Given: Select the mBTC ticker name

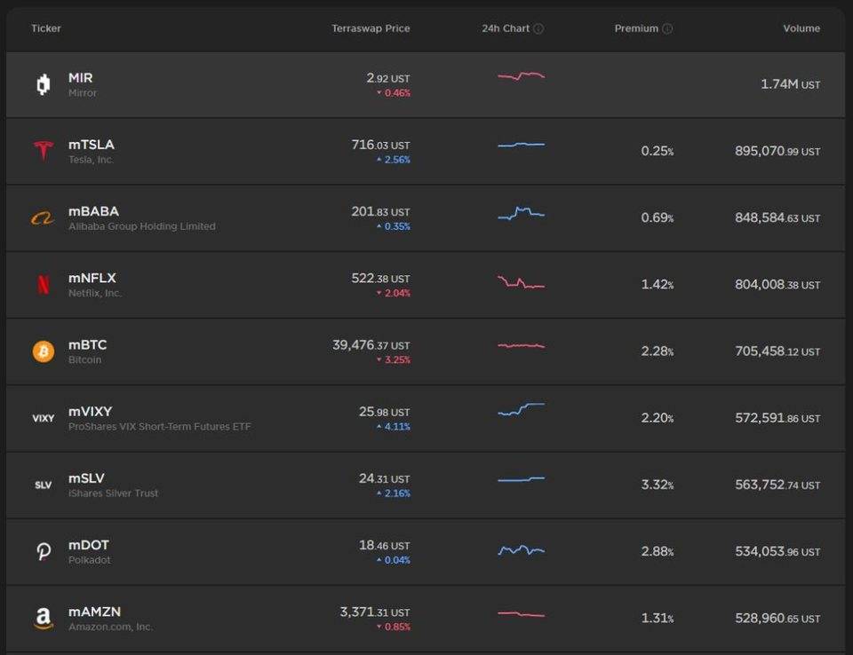Looking at the screenshot, I should [88, 344].
